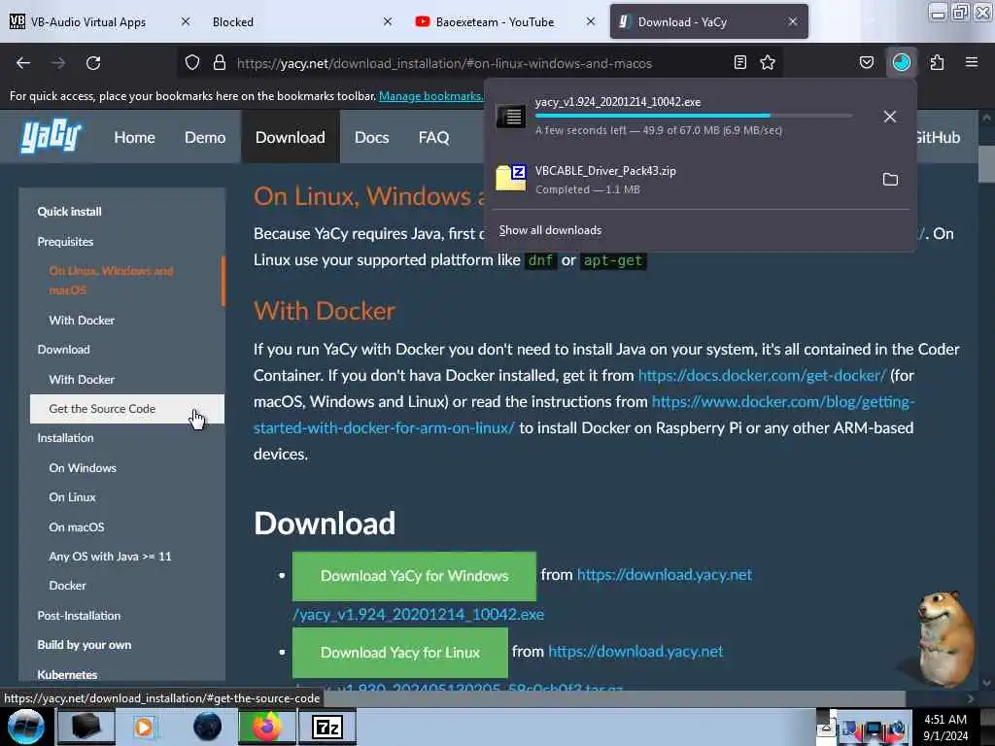995x746 pixels.
Task: Close the VB-Audio Virtual Apps tab
Action: coord(186,21)
